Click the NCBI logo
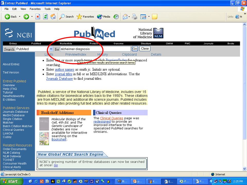Viewport: 247px width, 185px height. (x=18, y=33)
